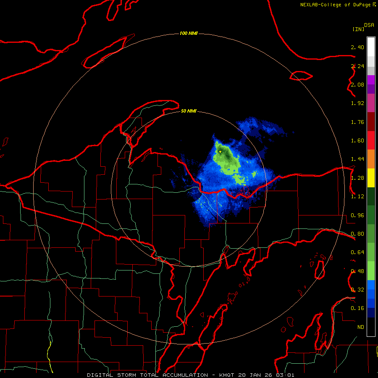Click the 1.28 legend value
378x378 pixels.
(357, 178)
